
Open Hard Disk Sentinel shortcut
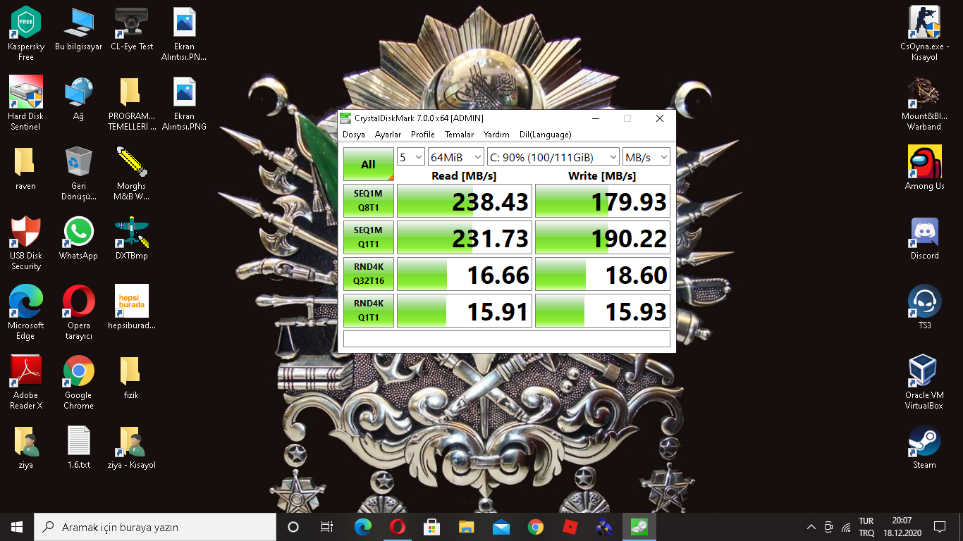[26, 103]
